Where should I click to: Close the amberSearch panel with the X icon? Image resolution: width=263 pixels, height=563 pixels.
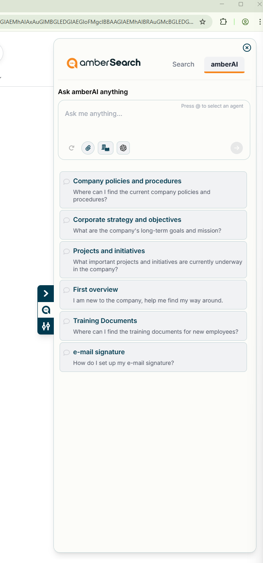click(x=247, y=48)
